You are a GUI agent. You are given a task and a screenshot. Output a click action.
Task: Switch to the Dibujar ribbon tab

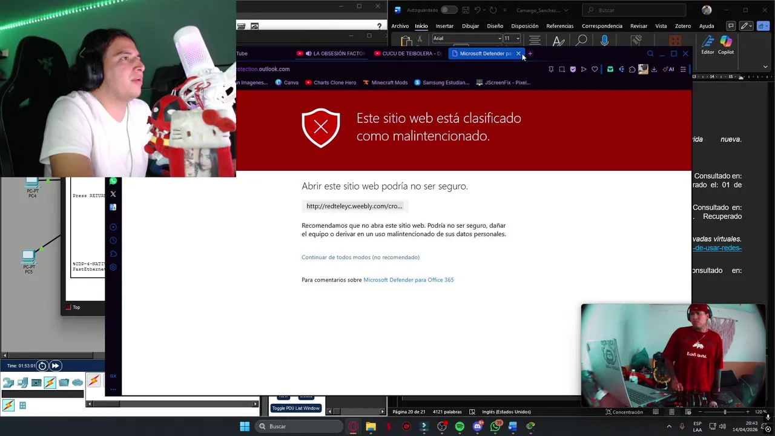point(470,26)
